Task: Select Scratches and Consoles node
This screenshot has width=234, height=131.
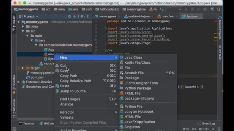Action: (x=38, y=87)
